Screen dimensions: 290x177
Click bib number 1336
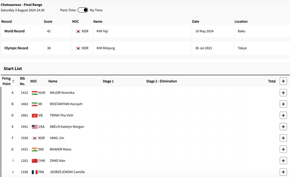(25, 172)
